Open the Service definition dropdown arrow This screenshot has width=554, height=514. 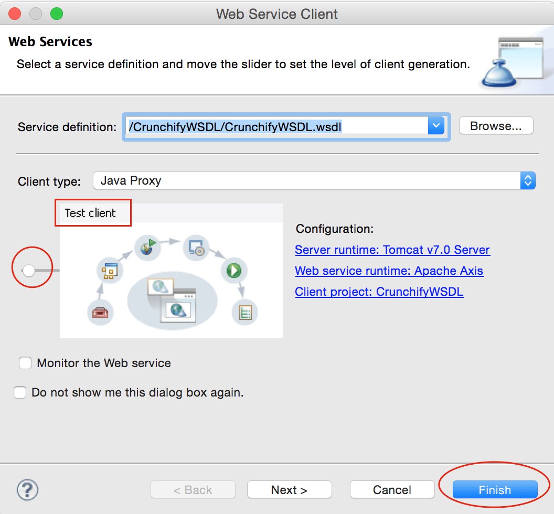436,126
